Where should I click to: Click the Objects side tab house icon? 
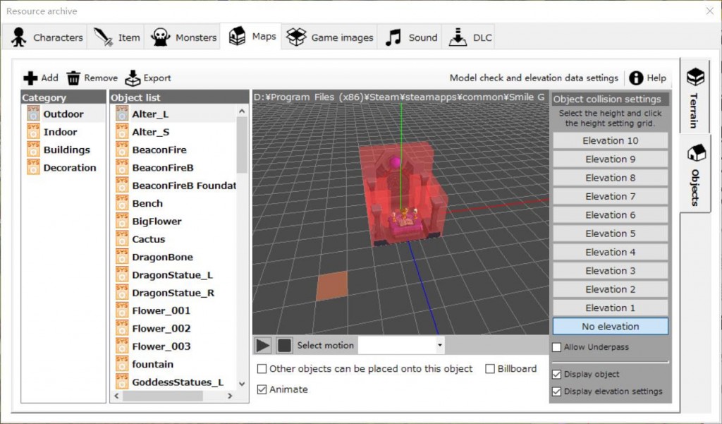pos(696,152)
